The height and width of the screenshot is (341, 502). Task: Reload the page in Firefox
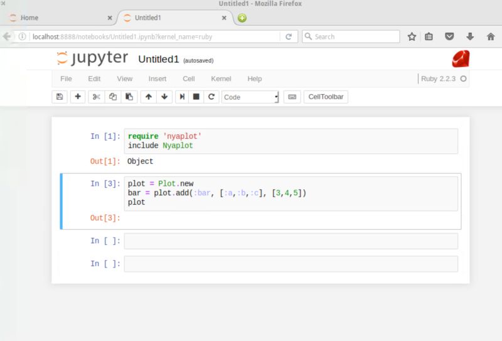(x=289, y=36)
